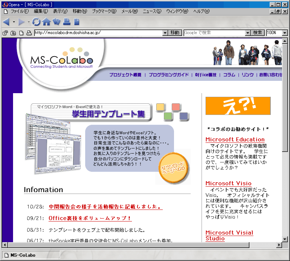Click the document icon left of ファイル menu
Image resolution: width=290 pixels, height=261 pixels.
[6, 12]
